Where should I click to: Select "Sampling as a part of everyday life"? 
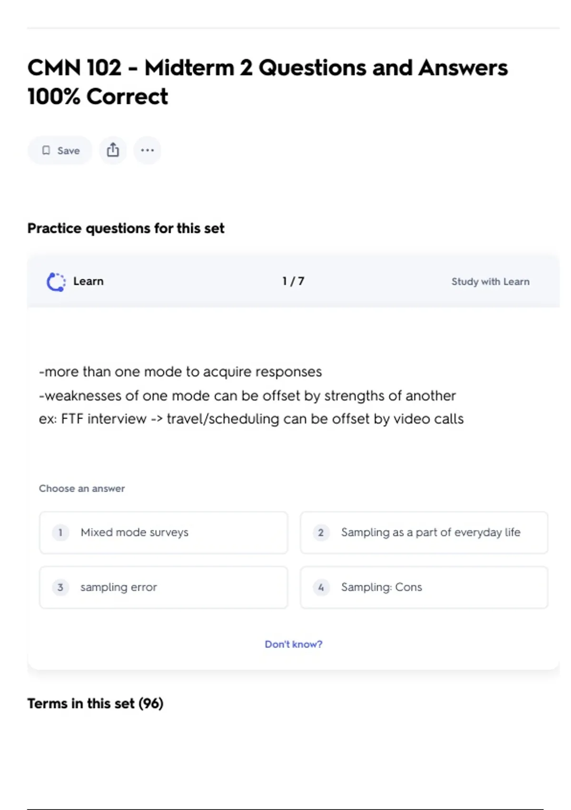click(x=431, y=532)
